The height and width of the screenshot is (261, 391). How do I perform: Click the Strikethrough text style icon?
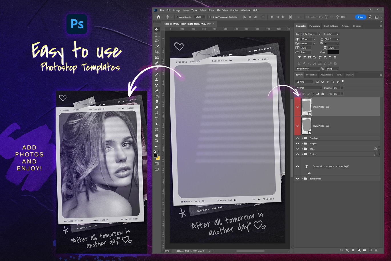(x=335, y=57)
